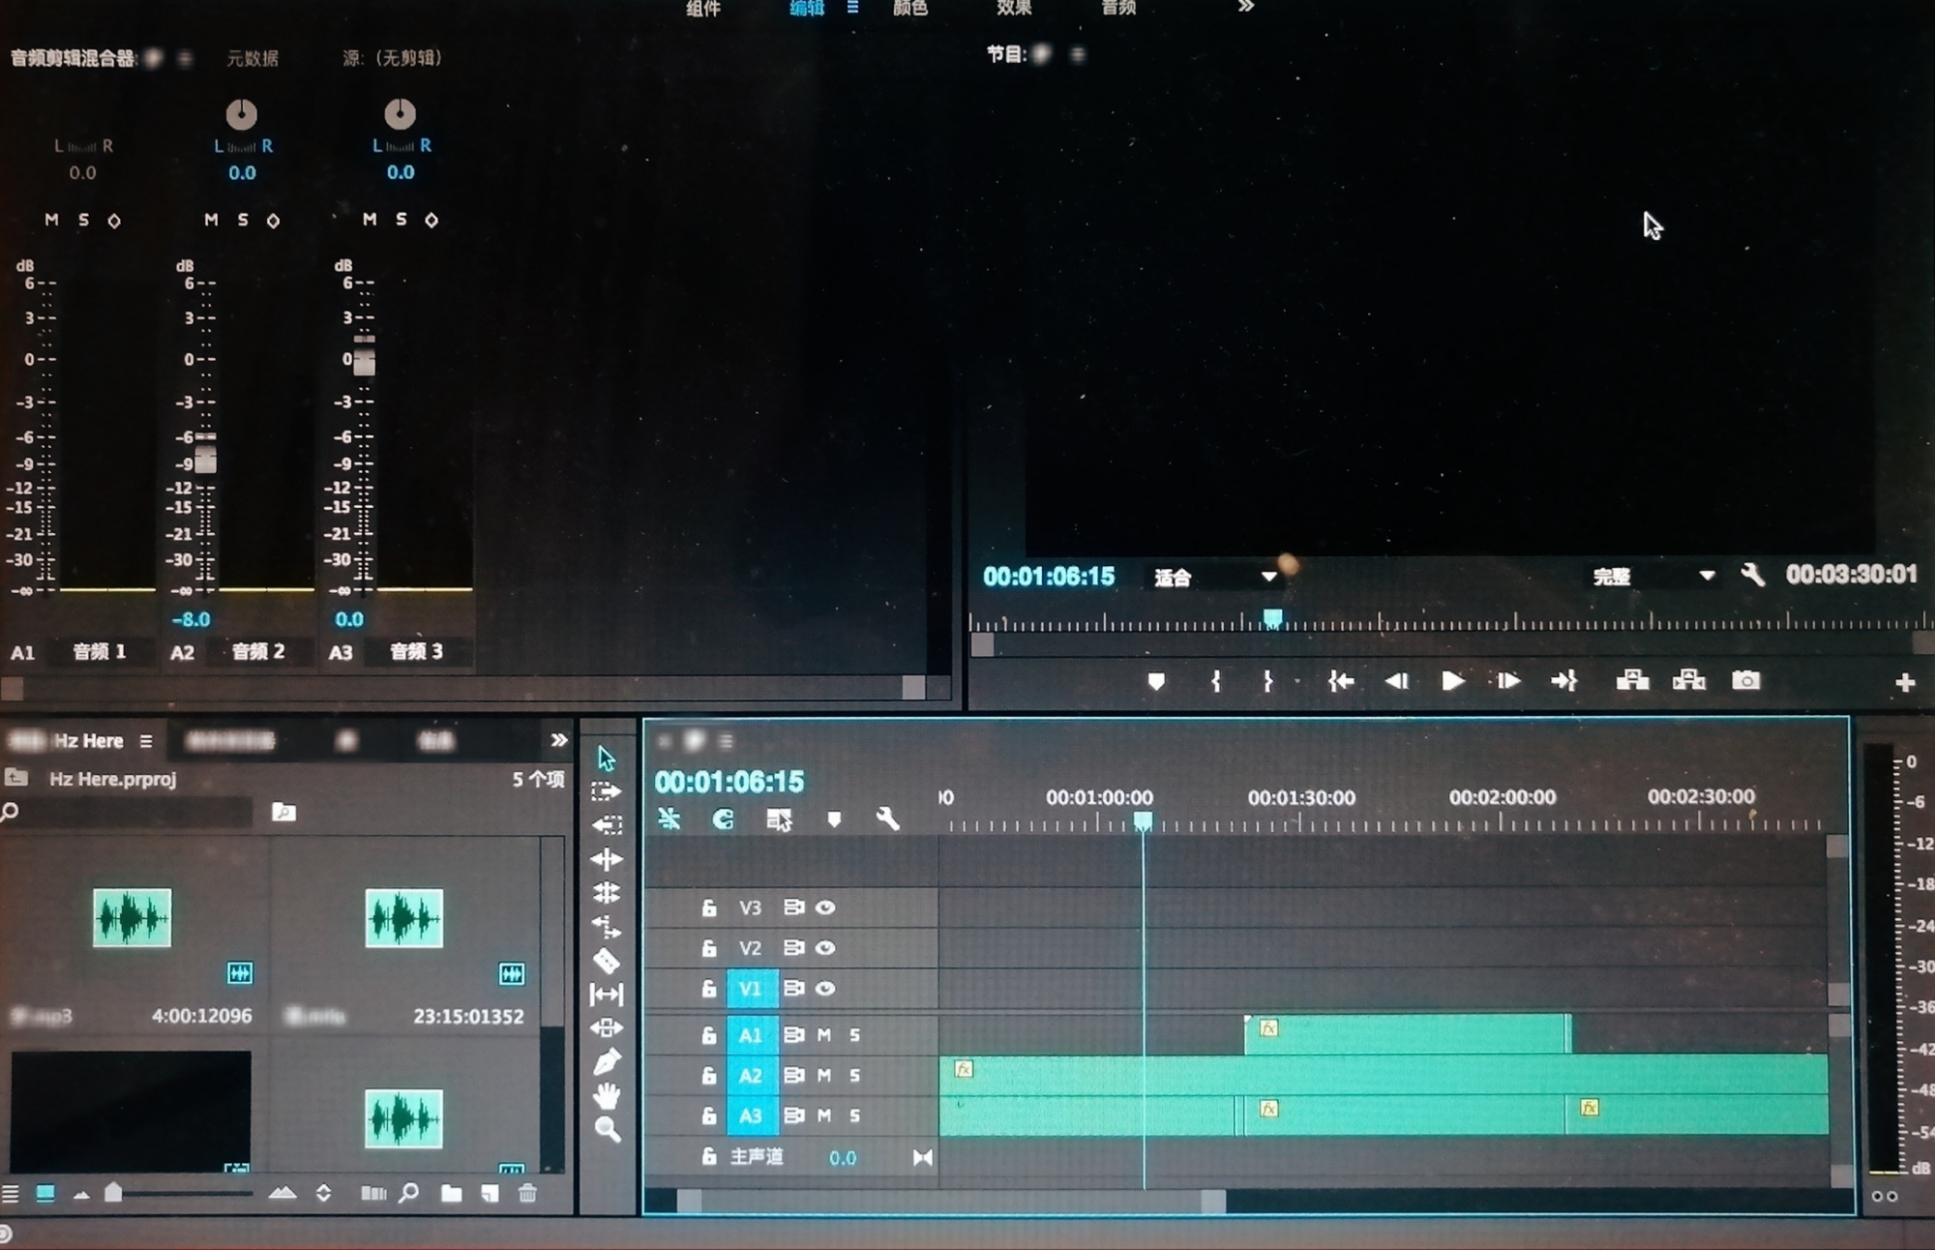
Task: Select the Razor tool in toolbar
Action: (x=607, y=961)
